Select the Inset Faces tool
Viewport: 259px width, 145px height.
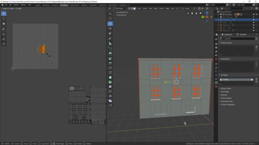point(110,59)
